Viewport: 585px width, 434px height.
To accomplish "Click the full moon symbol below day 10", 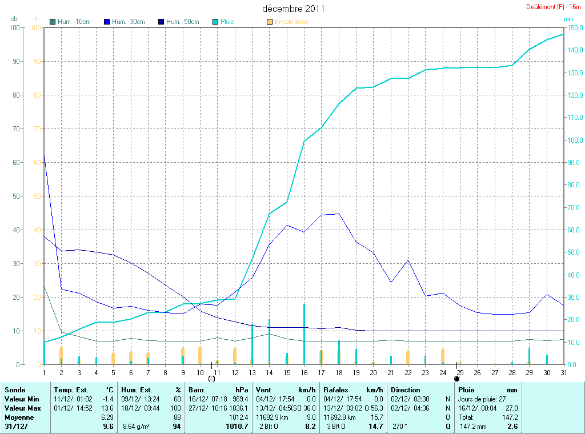I will pyautogui.click(x=212, y=378).
